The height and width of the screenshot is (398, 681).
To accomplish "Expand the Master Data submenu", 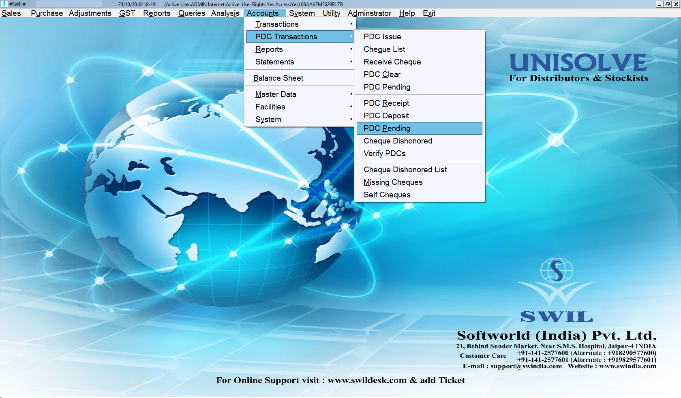I will coord(300,94).
